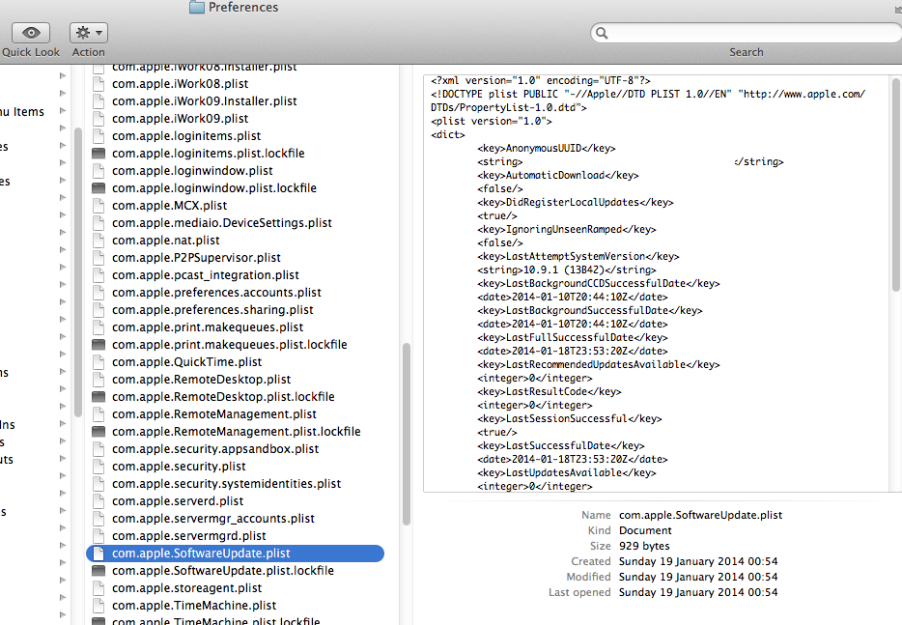Screen dimensions: 902x625
Task: Click document icon of com.apple.MCX.plist
Action: pos(99,206)
